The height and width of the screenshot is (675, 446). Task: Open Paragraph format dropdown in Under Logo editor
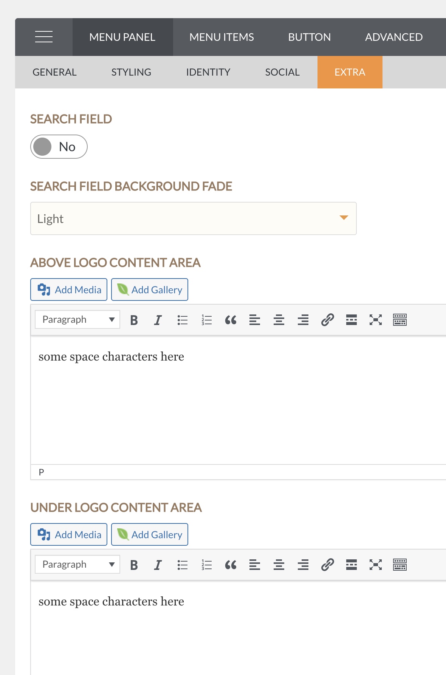77,564
